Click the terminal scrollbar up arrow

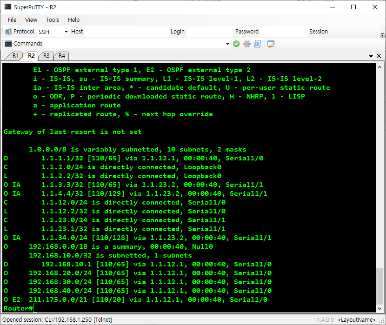(379, 67)
